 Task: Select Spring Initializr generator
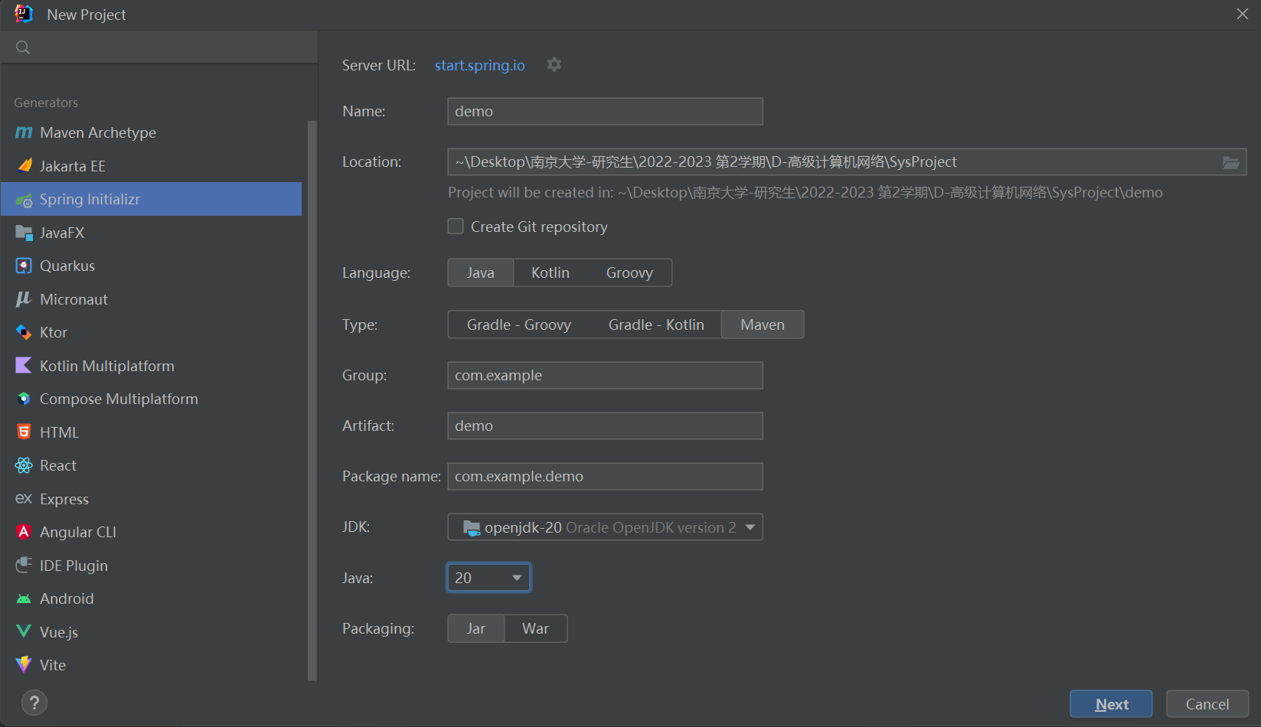(152, 199)
